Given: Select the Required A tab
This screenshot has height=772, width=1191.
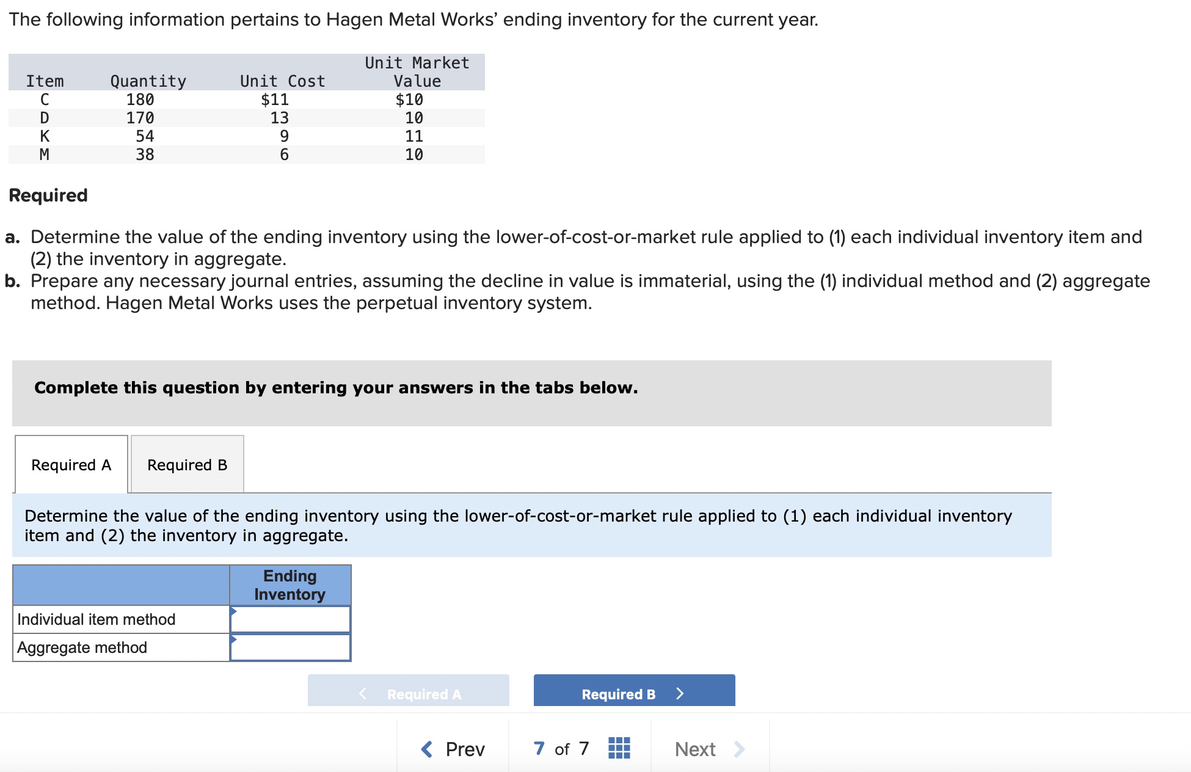Looking at the screenshot, I should pyautogui.click(x=71, y=465).
